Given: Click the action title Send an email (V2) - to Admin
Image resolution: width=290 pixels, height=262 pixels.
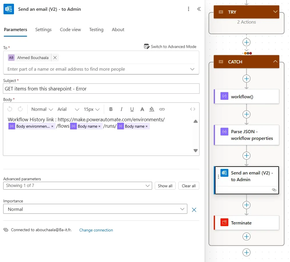Looking at the screenshot, I should click(49, 9).
